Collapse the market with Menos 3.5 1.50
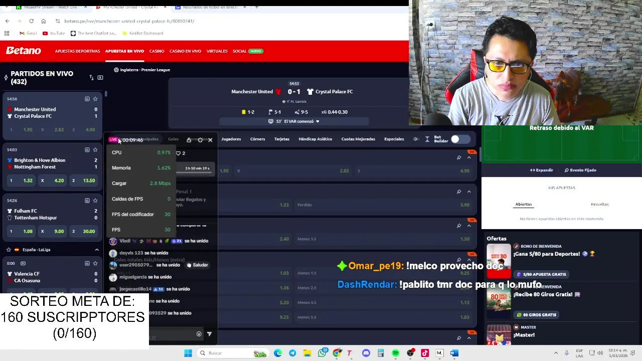 (x=469, y=226)
